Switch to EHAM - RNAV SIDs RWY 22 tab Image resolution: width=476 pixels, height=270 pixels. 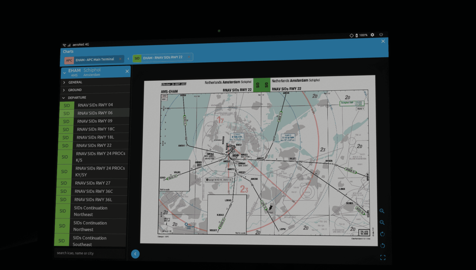tap(163, 57)
